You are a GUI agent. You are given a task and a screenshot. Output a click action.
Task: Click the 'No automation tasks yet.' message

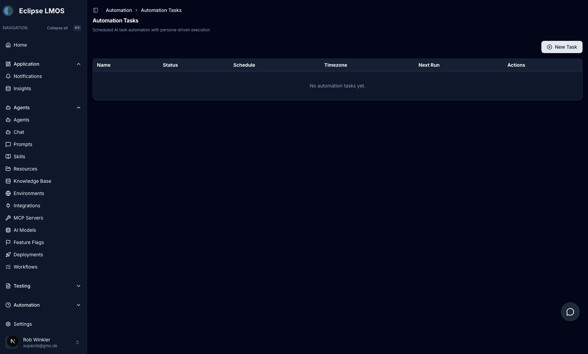[338, 86]
